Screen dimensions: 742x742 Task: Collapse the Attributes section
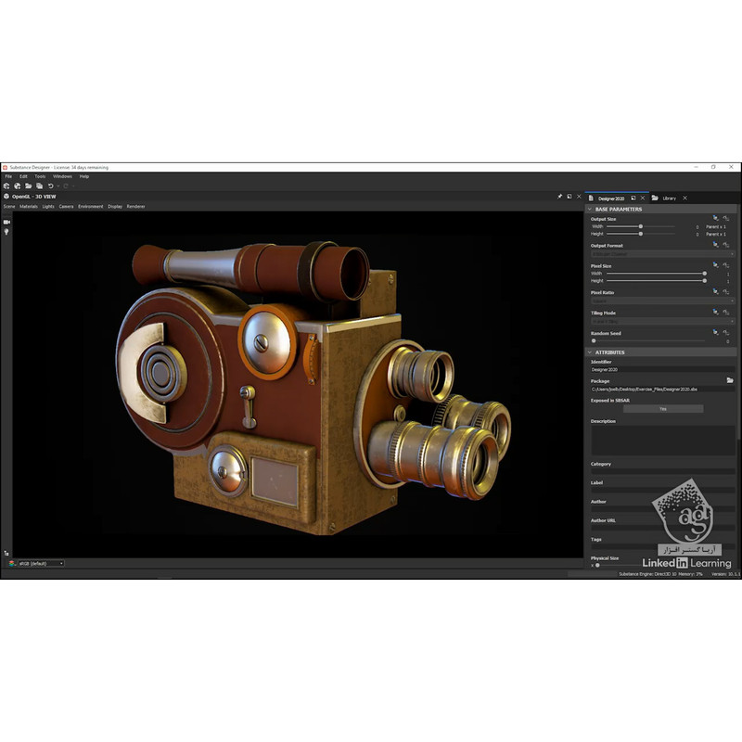(590, 352)
